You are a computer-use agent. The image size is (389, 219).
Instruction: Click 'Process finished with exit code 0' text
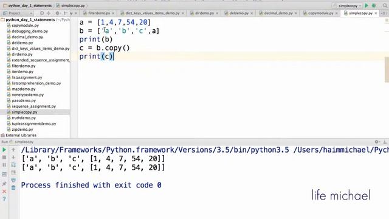(91, 185)
